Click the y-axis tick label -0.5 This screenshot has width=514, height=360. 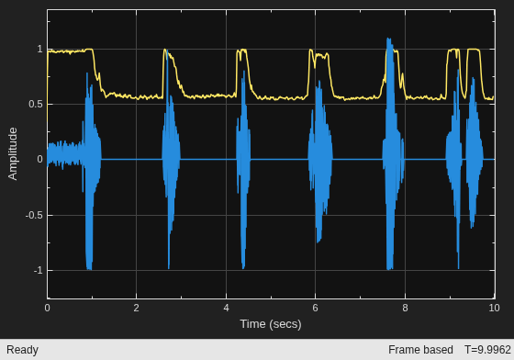click(x=34, y=216)
